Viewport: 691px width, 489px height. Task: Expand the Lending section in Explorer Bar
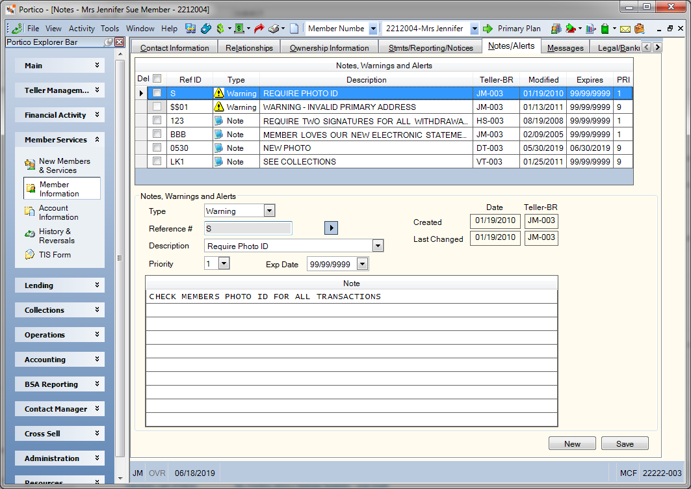(60, 285)
